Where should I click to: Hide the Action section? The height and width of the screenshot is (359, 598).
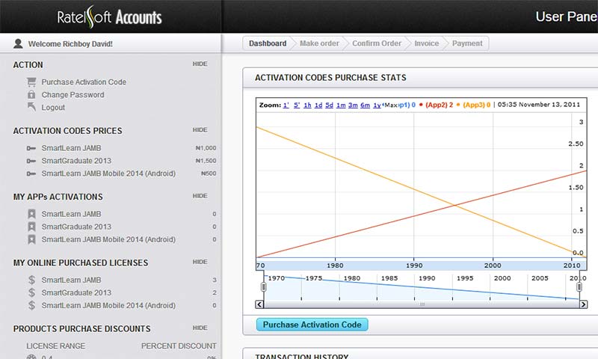[200, 64]
